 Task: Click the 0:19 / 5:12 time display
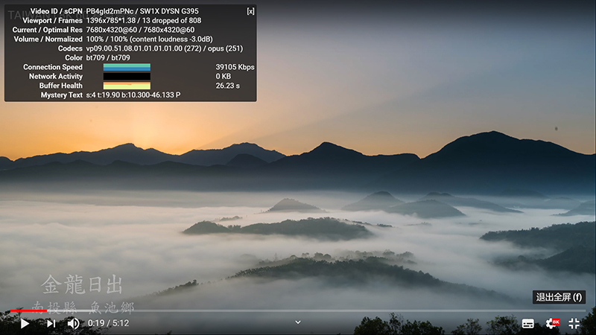108,323
